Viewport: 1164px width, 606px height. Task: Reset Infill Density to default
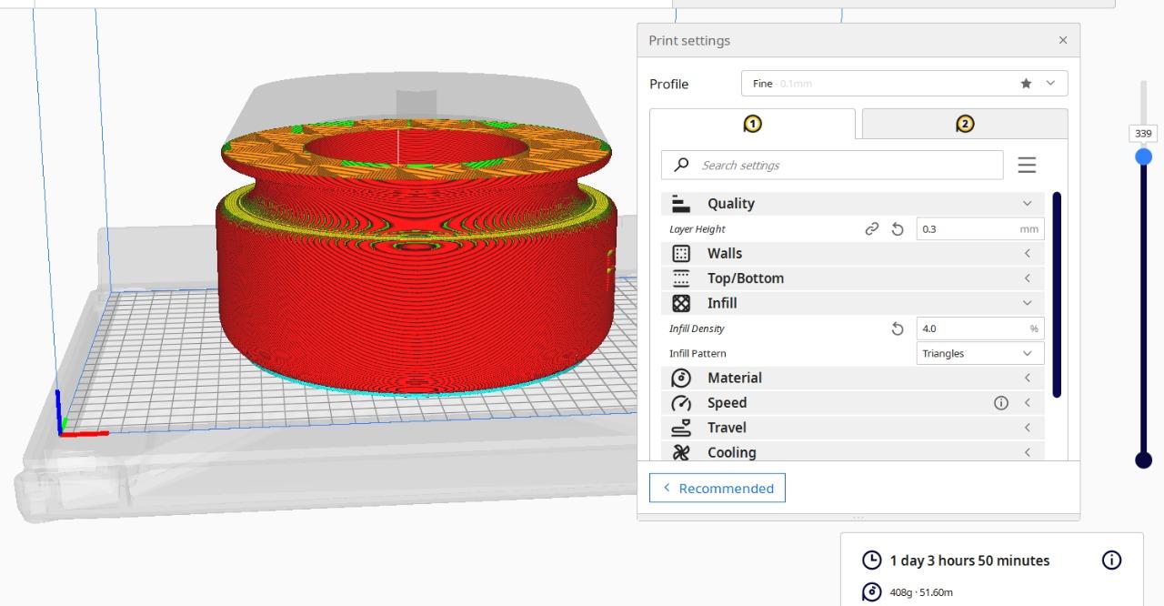pyautogui.click(x=898, y=328)
